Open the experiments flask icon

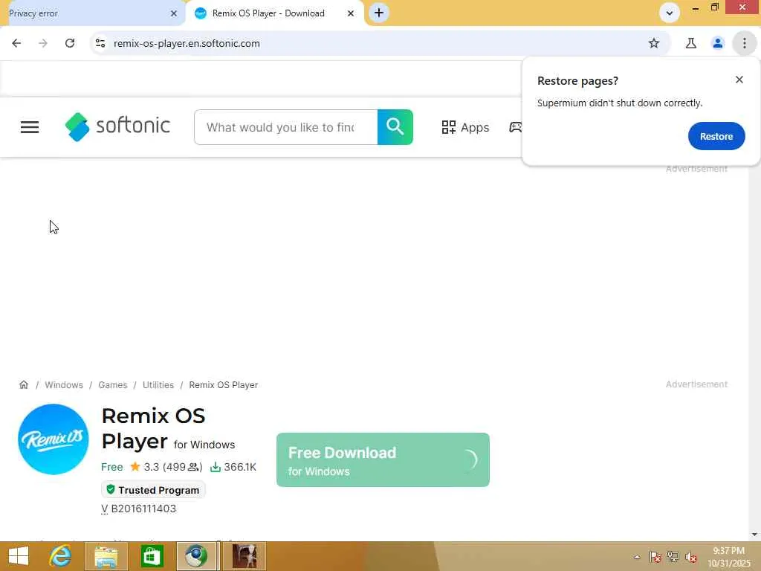[x=690, y=43]
